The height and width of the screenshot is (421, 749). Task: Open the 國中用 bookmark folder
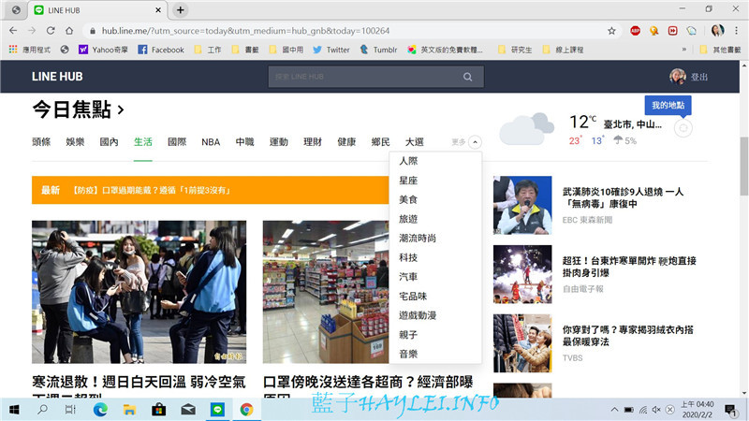pos(286,50)
